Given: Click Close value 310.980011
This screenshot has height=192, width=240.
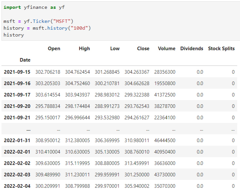Looking at the screenshot, I should pos(137,140).
